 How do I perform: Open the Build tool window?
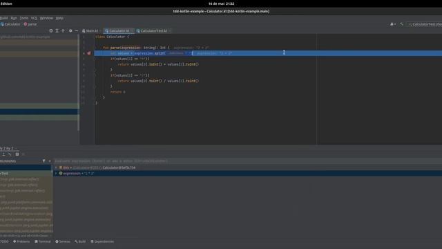pyautogui.click(x=80, y=241)
